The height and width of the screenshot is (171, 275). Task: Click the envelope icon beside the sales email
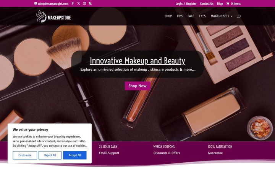pos(36,3)
